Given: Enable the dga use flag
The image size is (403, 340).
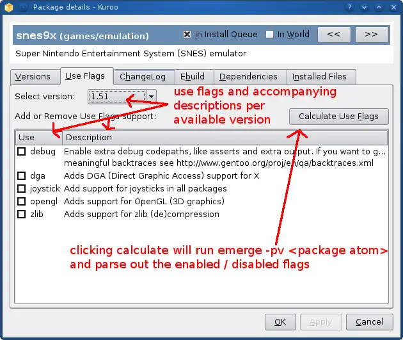Looking at the screenshot, I should (x=21, y=175).
